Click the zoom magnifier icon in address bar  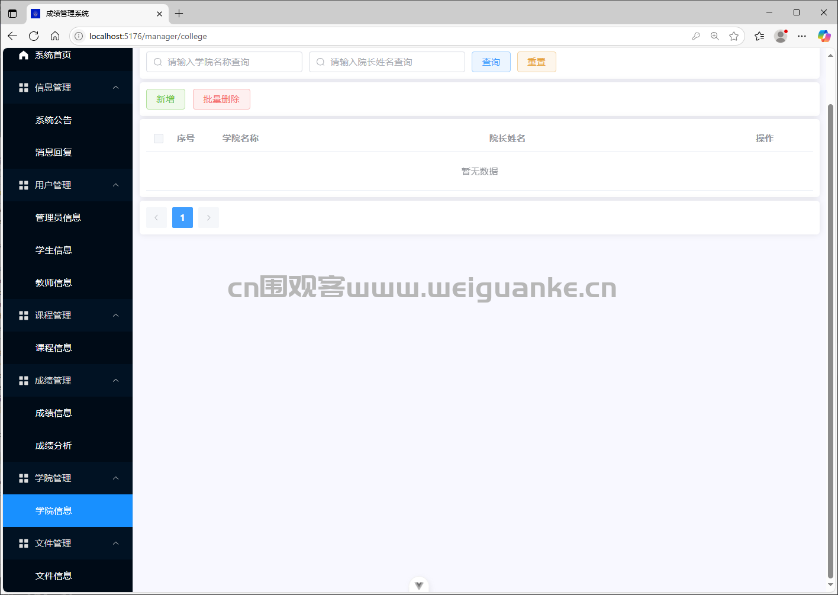[x=715, y=36]
